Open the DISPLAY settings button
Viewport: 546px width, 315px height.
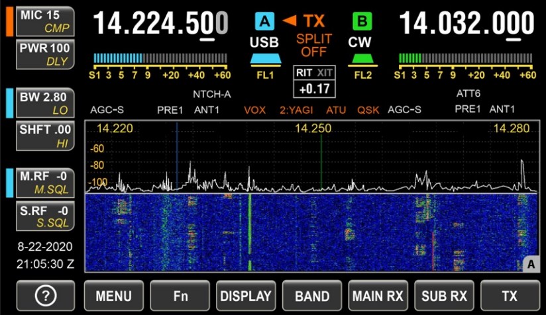click(x=246, y=296)
